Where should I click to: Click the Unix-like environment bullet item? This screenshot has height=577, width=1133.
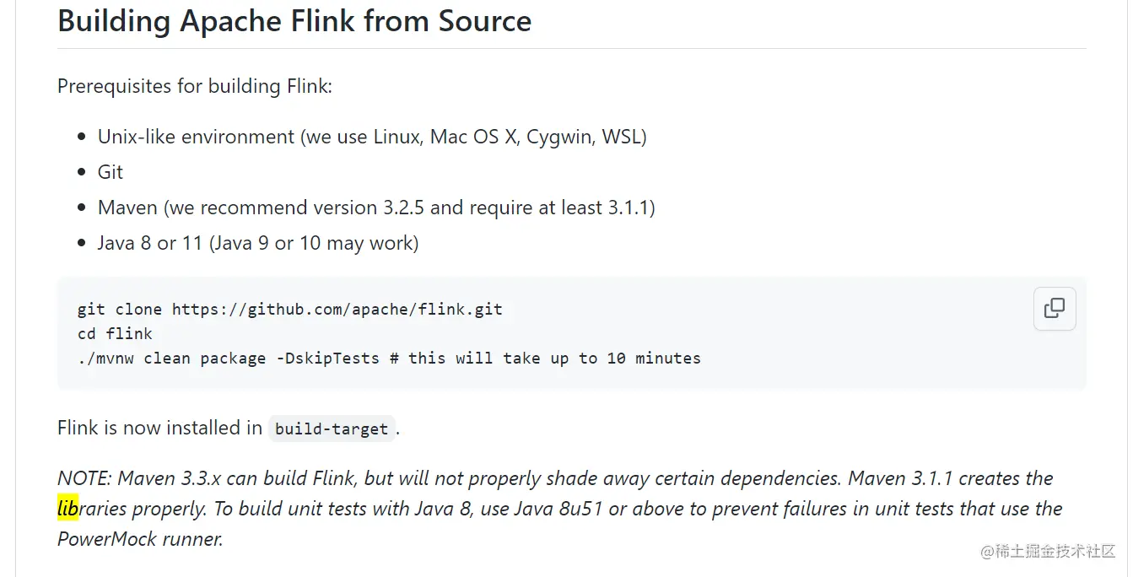point(372,137)
